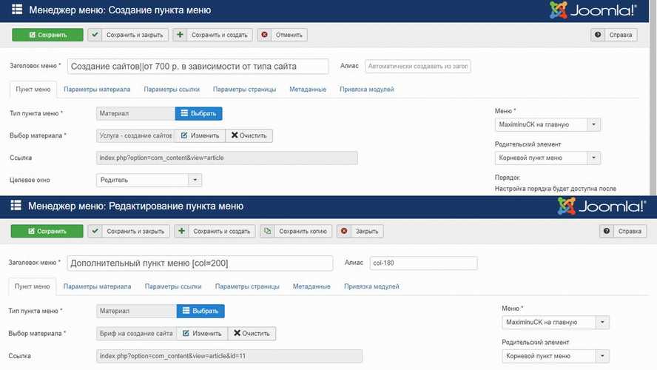
Task: Click the Joomla! logo in the top header
Action: click(593, 10)
